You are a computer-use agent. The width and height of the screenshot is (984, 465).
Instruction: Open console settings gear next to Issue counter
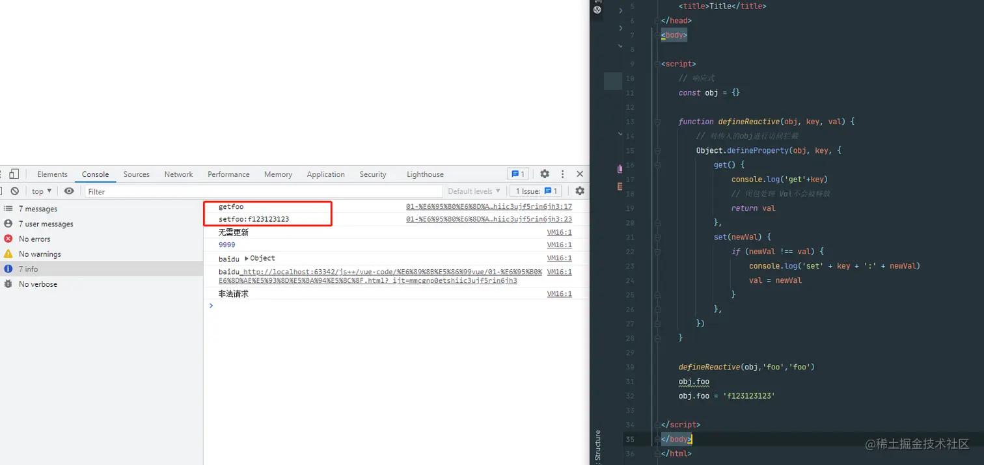(580, 191)
